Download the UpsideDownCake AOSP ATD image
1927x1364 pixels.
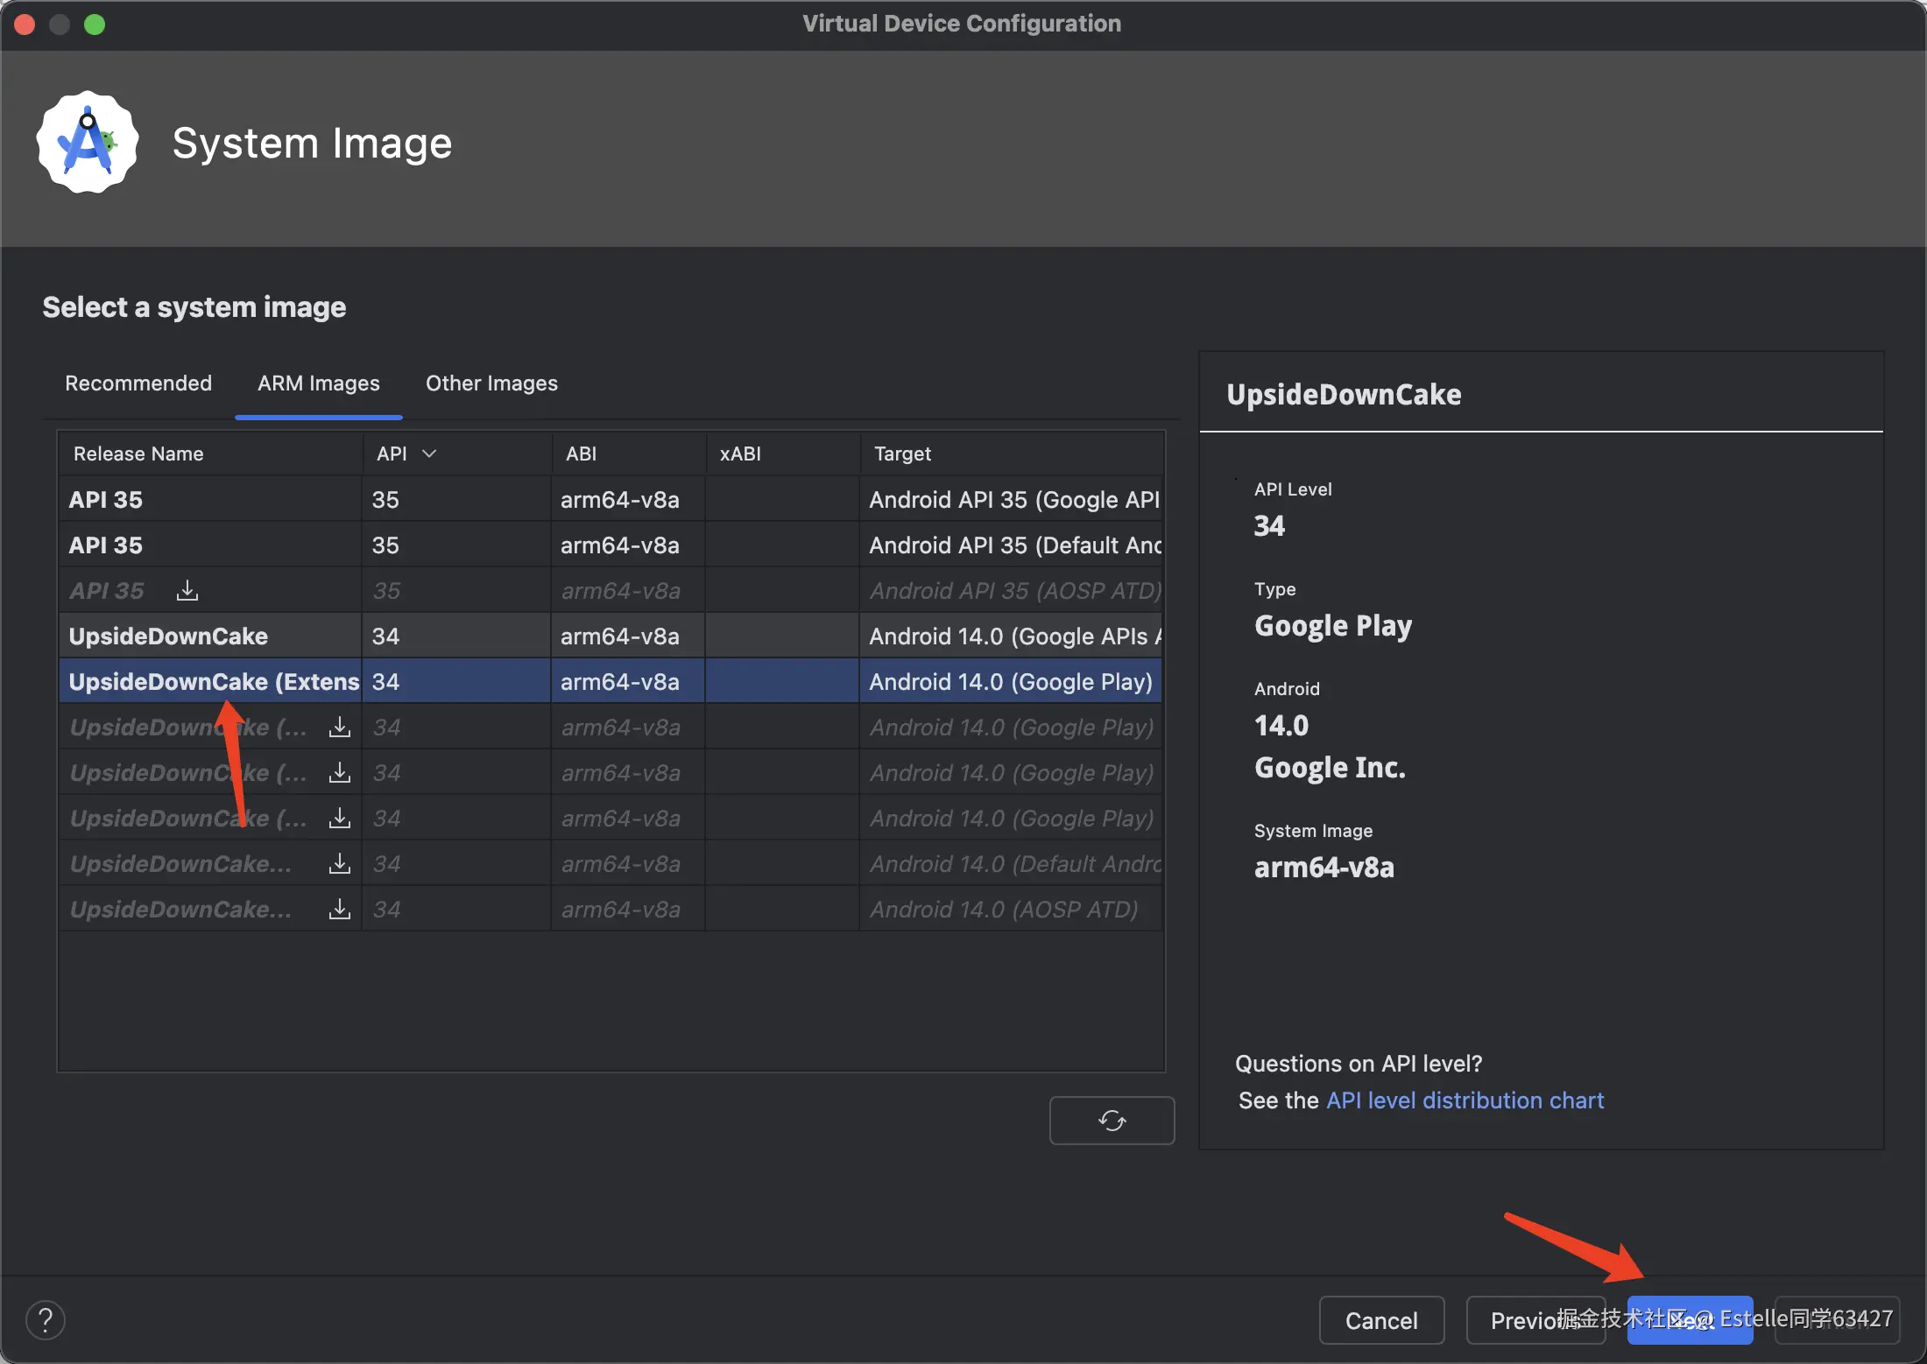tap(339, 910)
